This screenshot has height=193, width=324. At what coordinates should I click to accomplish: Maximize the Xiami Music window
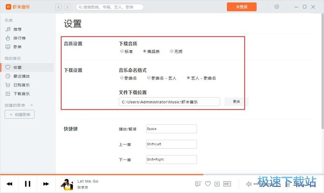click(305, 7)
